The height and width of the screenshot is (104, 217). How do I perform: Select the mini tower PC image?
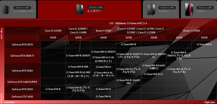click(80, 9)
